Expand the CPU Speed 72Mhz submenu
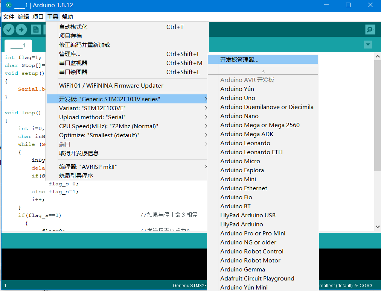Viewport: 381px width, 291px height. (126, 126)
